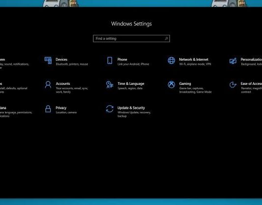The width and height of the screenshot is (262, 205).
Task: Open Devices settings label
Action: (61, 59)
